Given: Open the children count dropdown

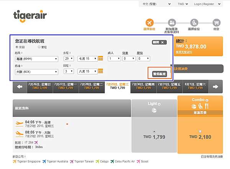Looking at the screenshot, I should pos(129,59).
